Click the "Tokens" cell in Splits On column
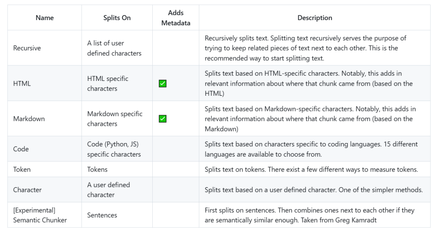The width and height of the screenshot is (434, 232). click(97, 169)
